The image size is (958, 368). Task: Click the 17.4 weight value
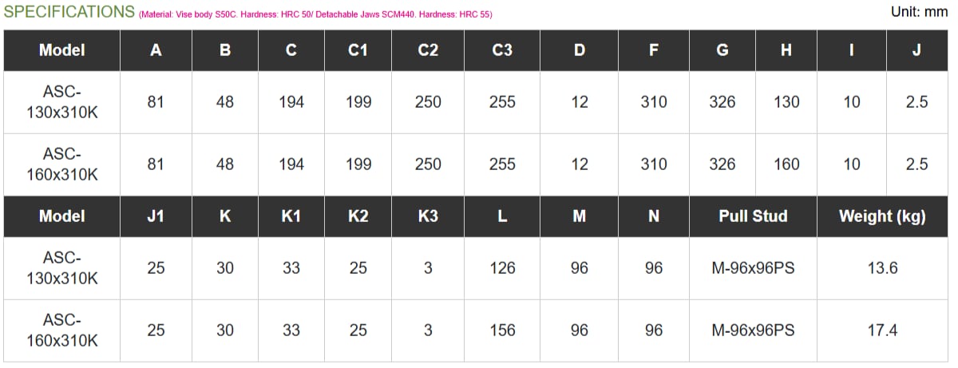(x=882, y=330)
